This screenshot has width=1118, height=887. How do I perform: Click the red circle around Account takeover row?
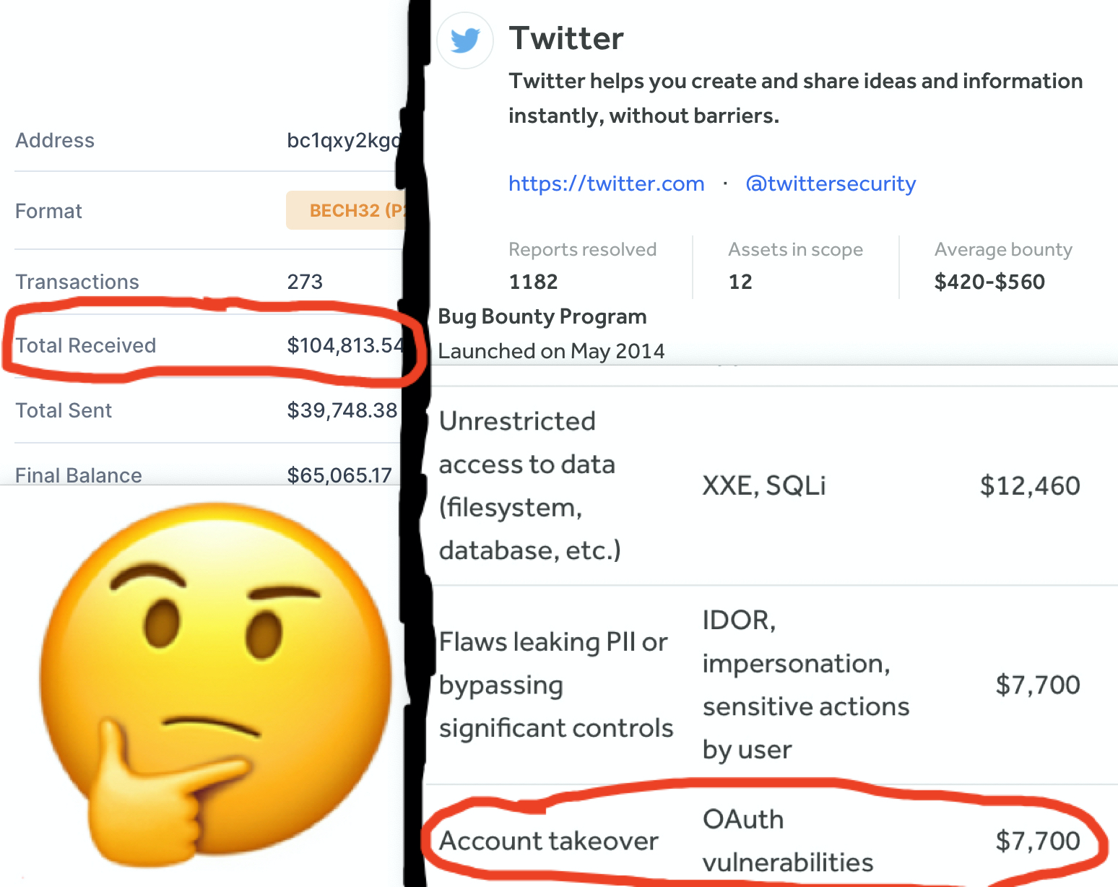[758, 838]
